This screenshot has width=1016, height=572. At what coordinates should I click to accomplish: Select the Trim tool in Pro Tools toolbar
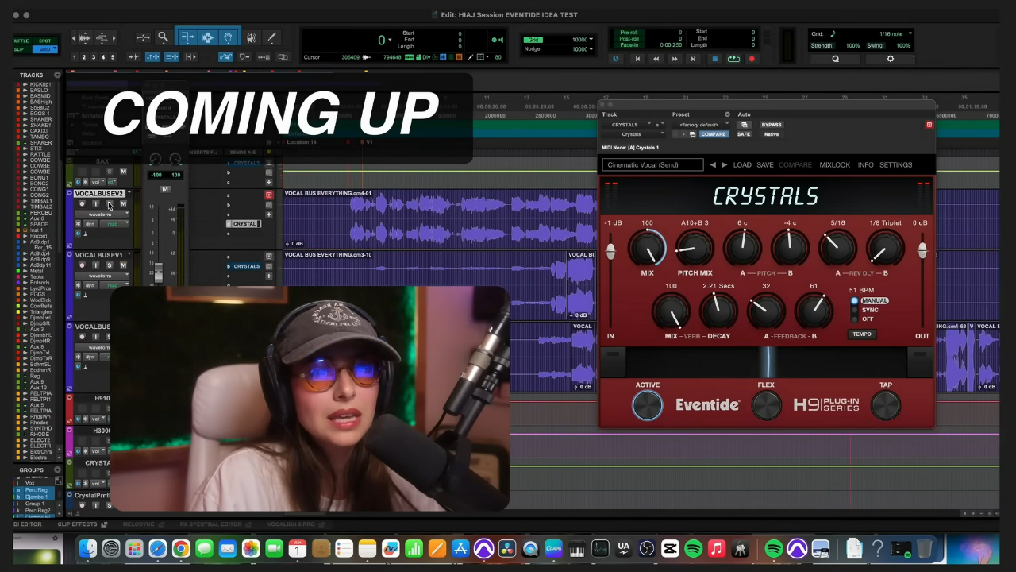tap(187, 37)
